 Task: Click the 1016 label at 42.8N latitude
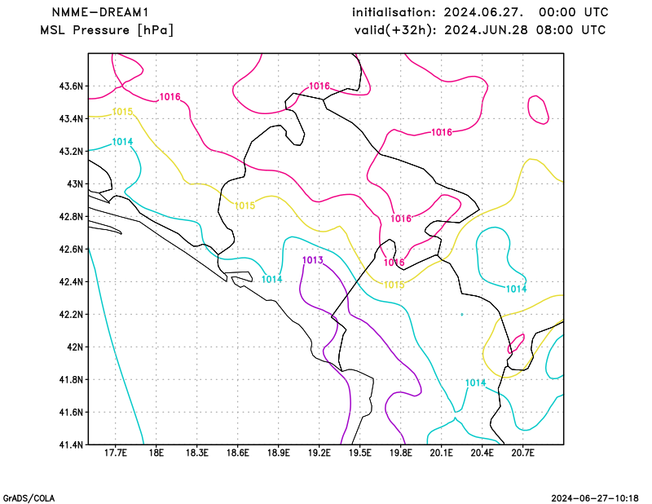click(401, 219)
